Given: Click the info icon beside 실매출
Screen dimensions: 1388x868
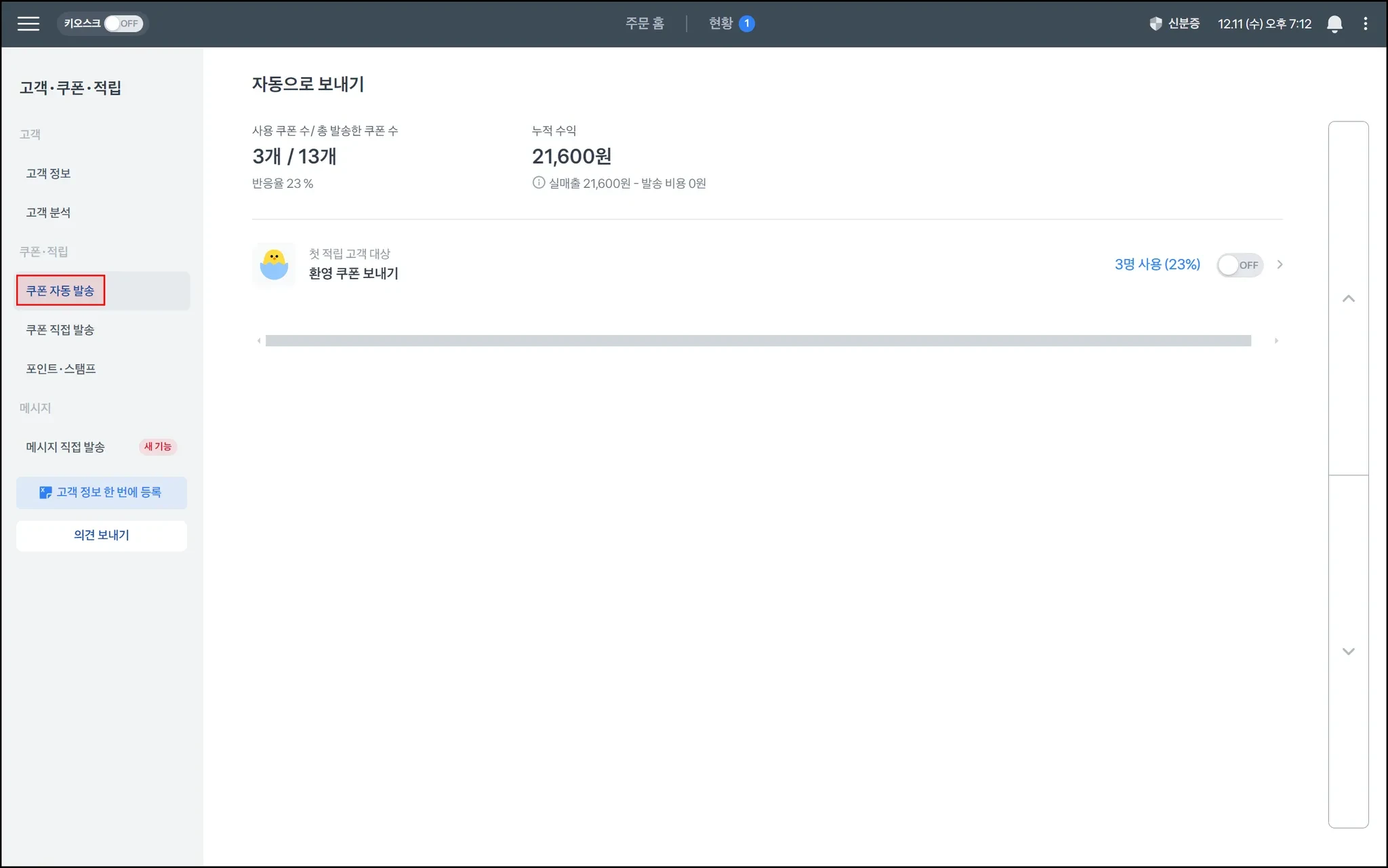Looking at the screenshot, I should (x=538, y=182).
